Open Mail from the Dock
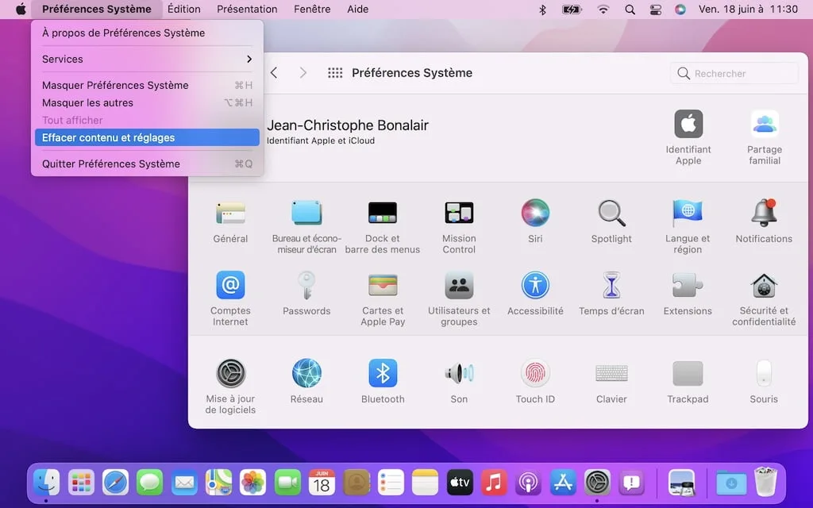813x508 pixels. click(x=184, y=482)
